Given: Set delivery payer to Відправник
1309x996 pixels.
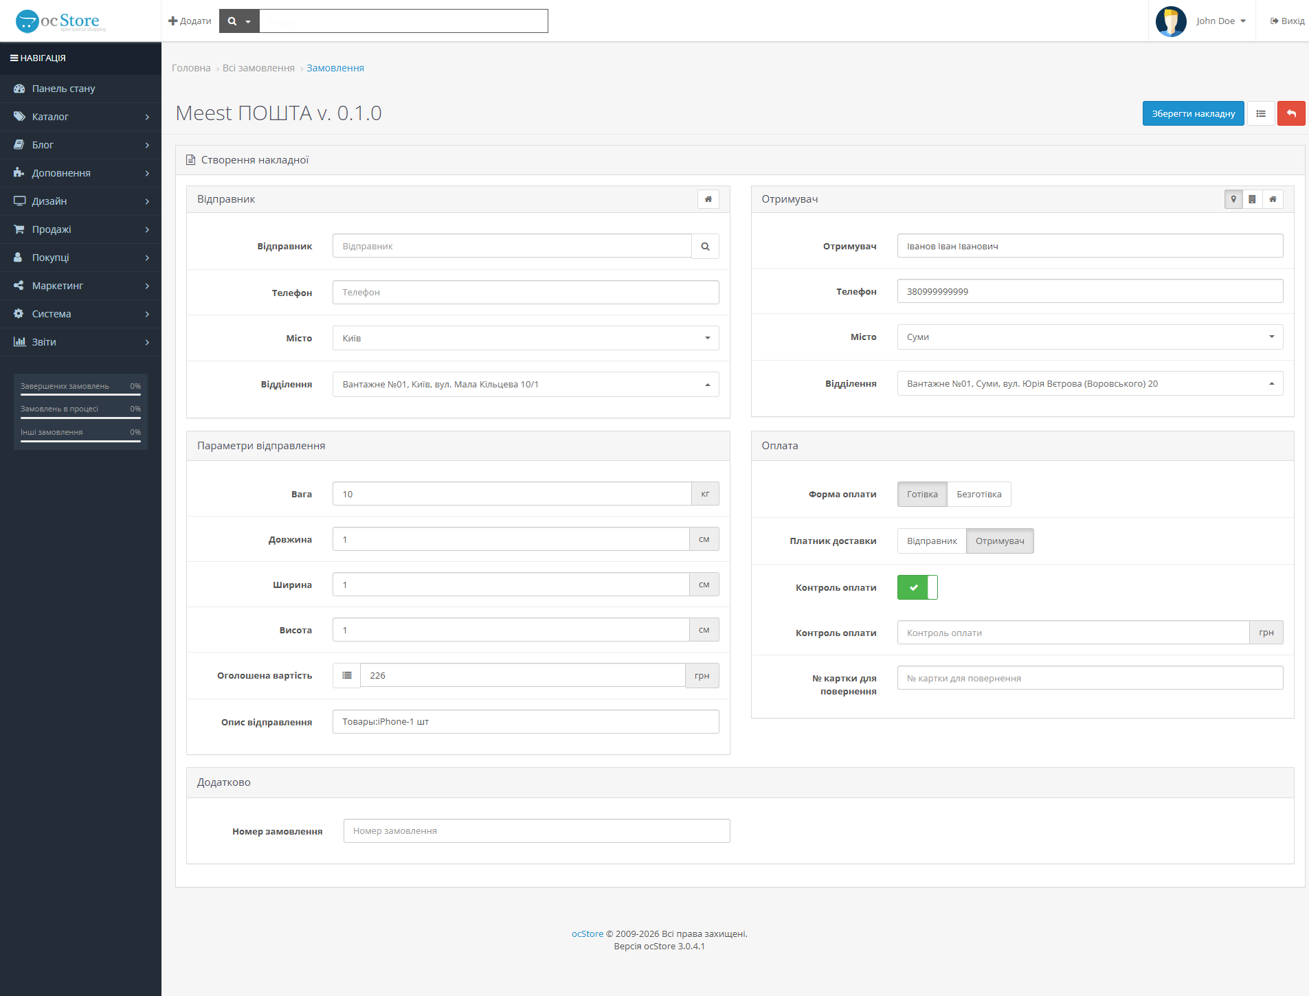Looking at the screenshot, I should click(932, 541).
